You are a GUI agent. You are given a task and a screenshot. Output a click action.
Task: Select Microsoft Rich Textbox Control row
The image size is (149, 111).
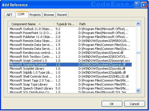point(71,57)
